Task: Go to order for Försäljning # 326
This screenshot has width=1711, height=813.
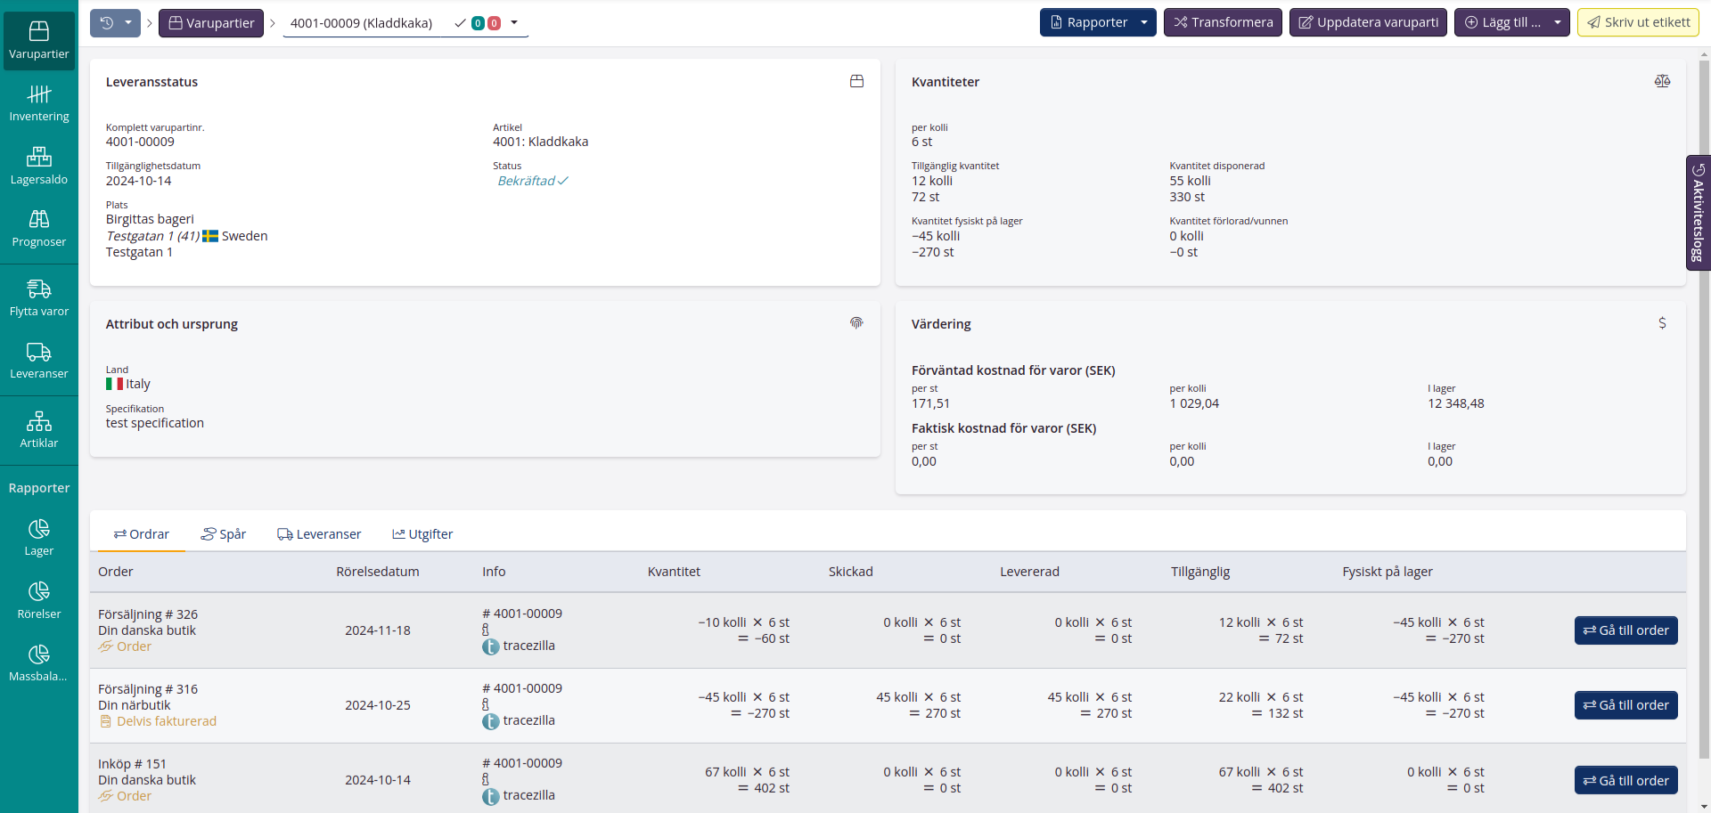Action: [x=1625, y=630]
